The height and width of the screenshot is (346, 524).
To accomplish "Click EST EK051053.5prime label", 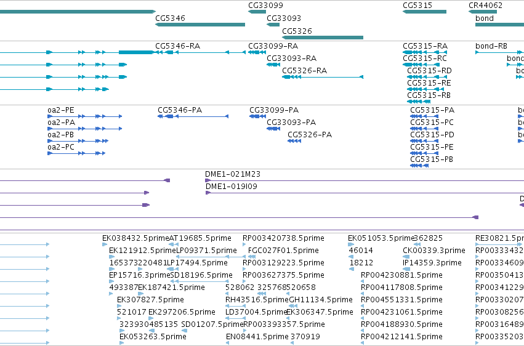I will tap(381, 238).
